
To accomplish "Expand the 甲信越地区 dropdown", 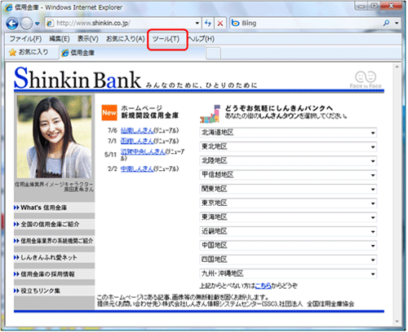I will click(x=288, y=175).
